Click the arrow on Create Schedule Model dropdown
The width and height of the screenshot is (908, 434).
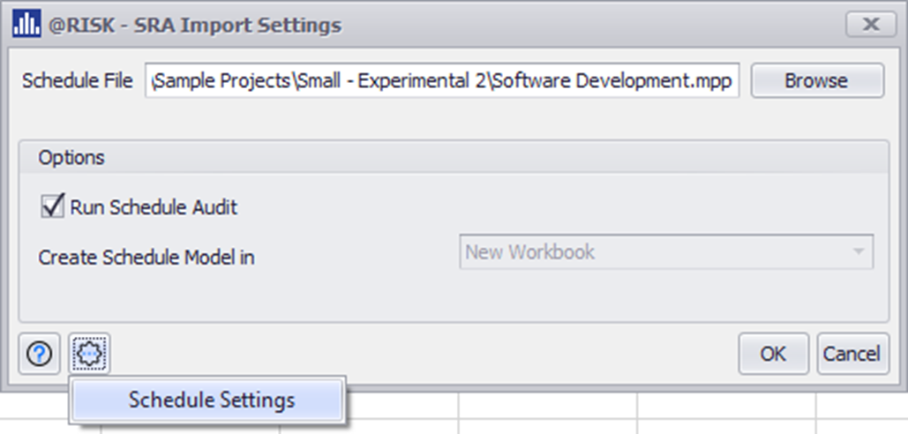tap(858, 252)
